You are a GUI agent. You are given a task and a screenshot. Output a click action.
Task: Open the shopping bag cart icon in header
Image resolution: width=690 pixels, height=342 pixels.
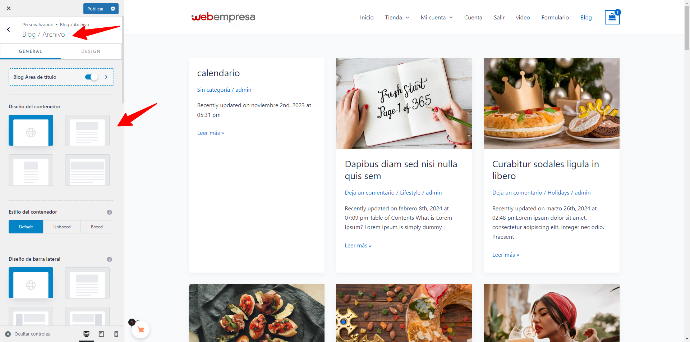click(612, 17)
